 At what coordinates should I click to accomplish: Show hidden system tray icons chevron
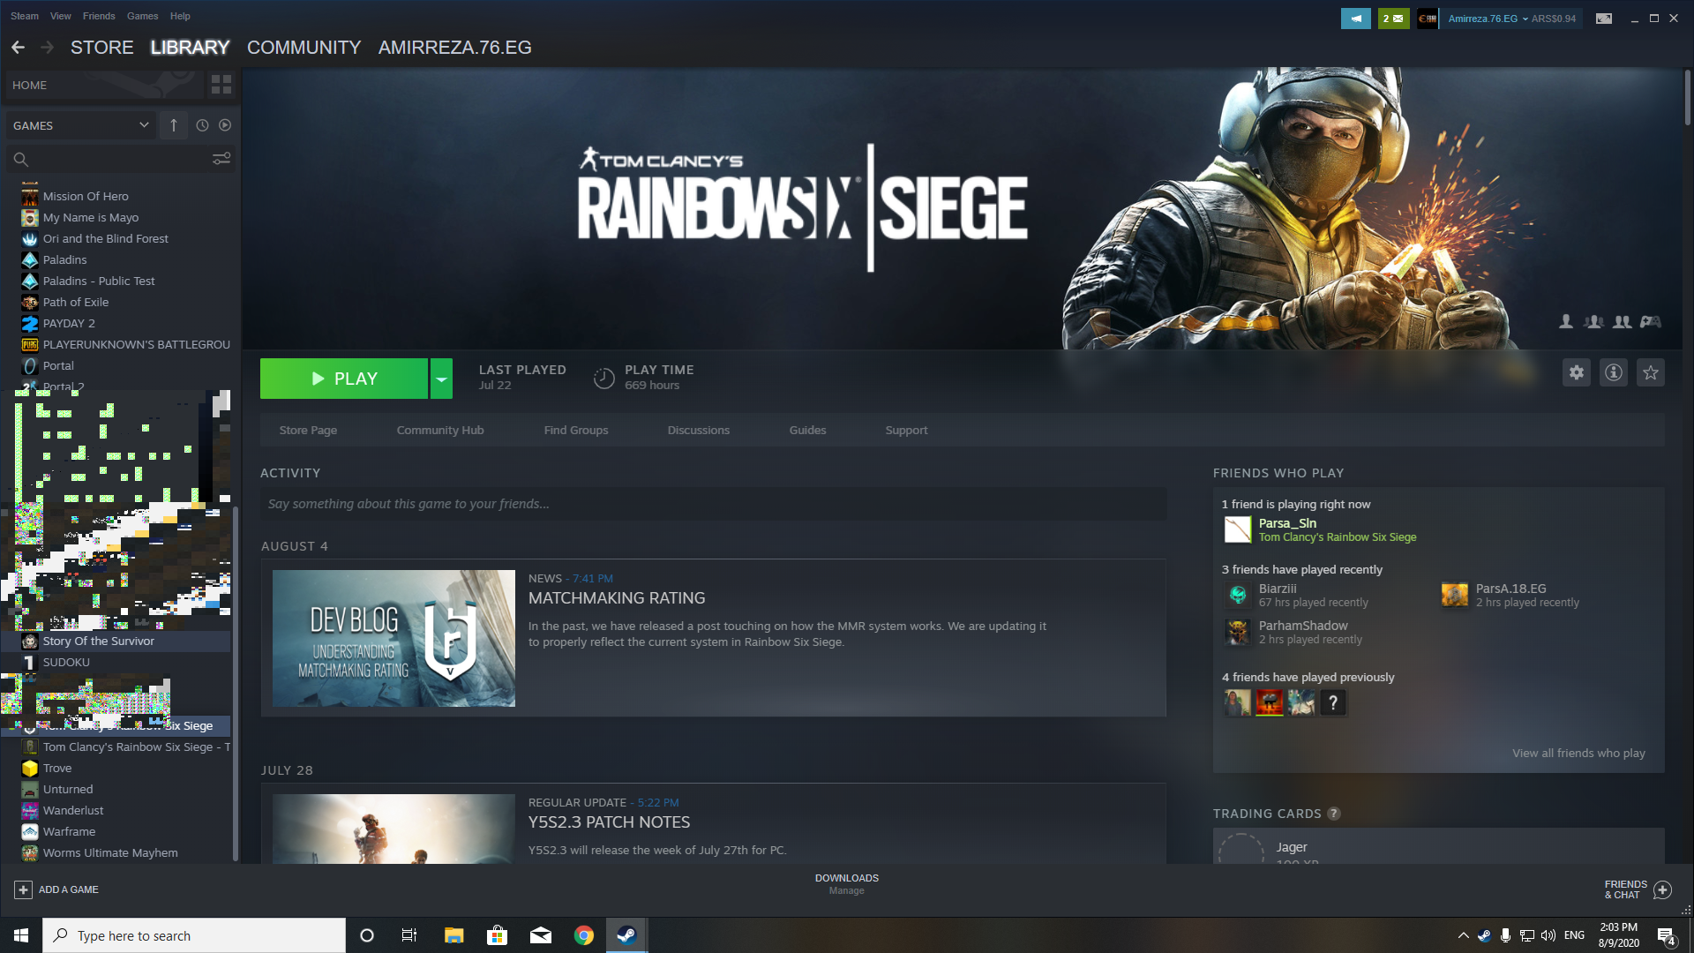[1463, 935]
